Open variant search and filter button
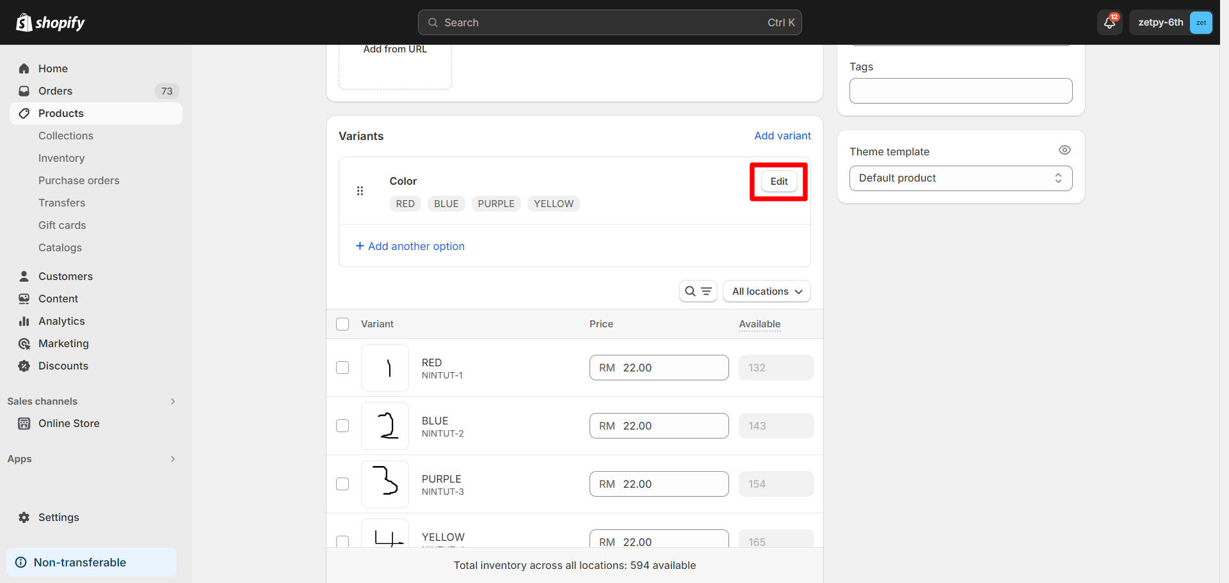 [698, 291]
